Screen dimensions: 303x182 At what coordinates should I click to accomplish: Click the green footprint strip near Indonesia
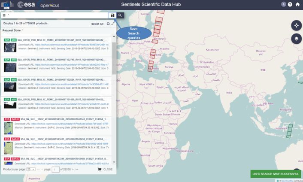[289, 131]
